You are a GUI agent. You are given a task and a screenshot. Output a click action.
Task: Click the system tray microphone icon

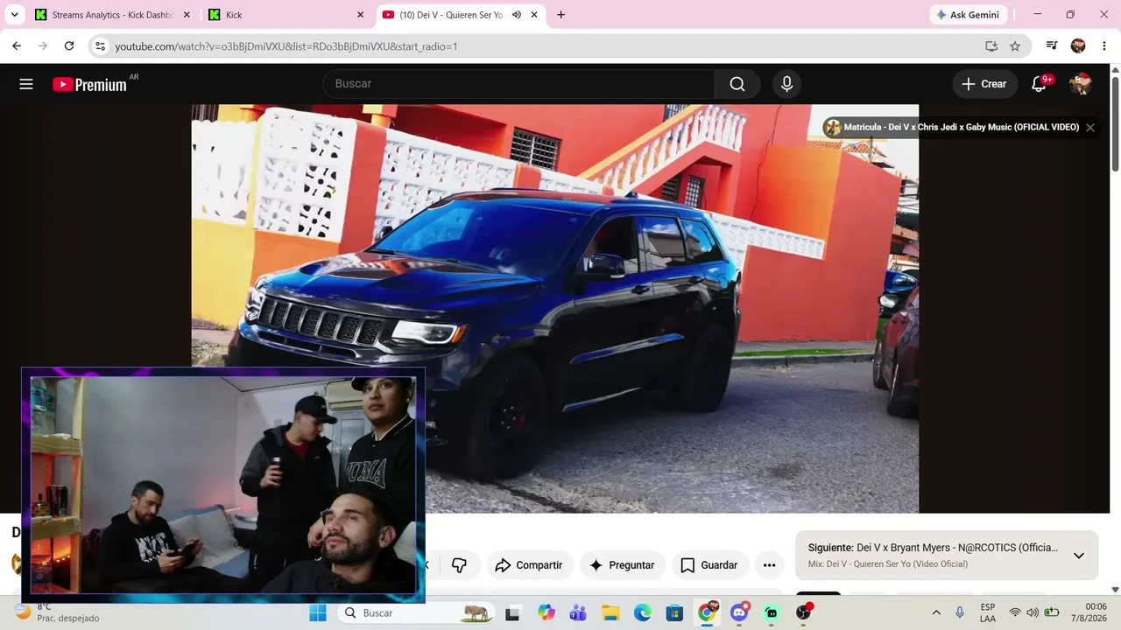click(x=960, y=613)
